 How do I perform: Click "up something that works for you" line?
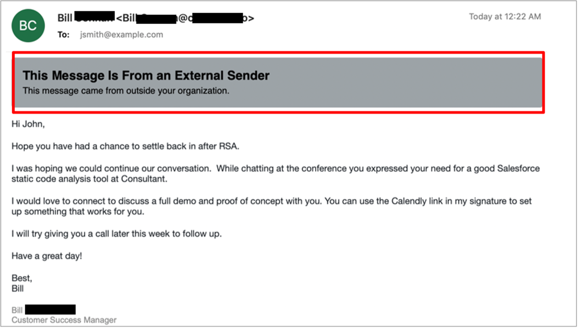click(78, 212)
